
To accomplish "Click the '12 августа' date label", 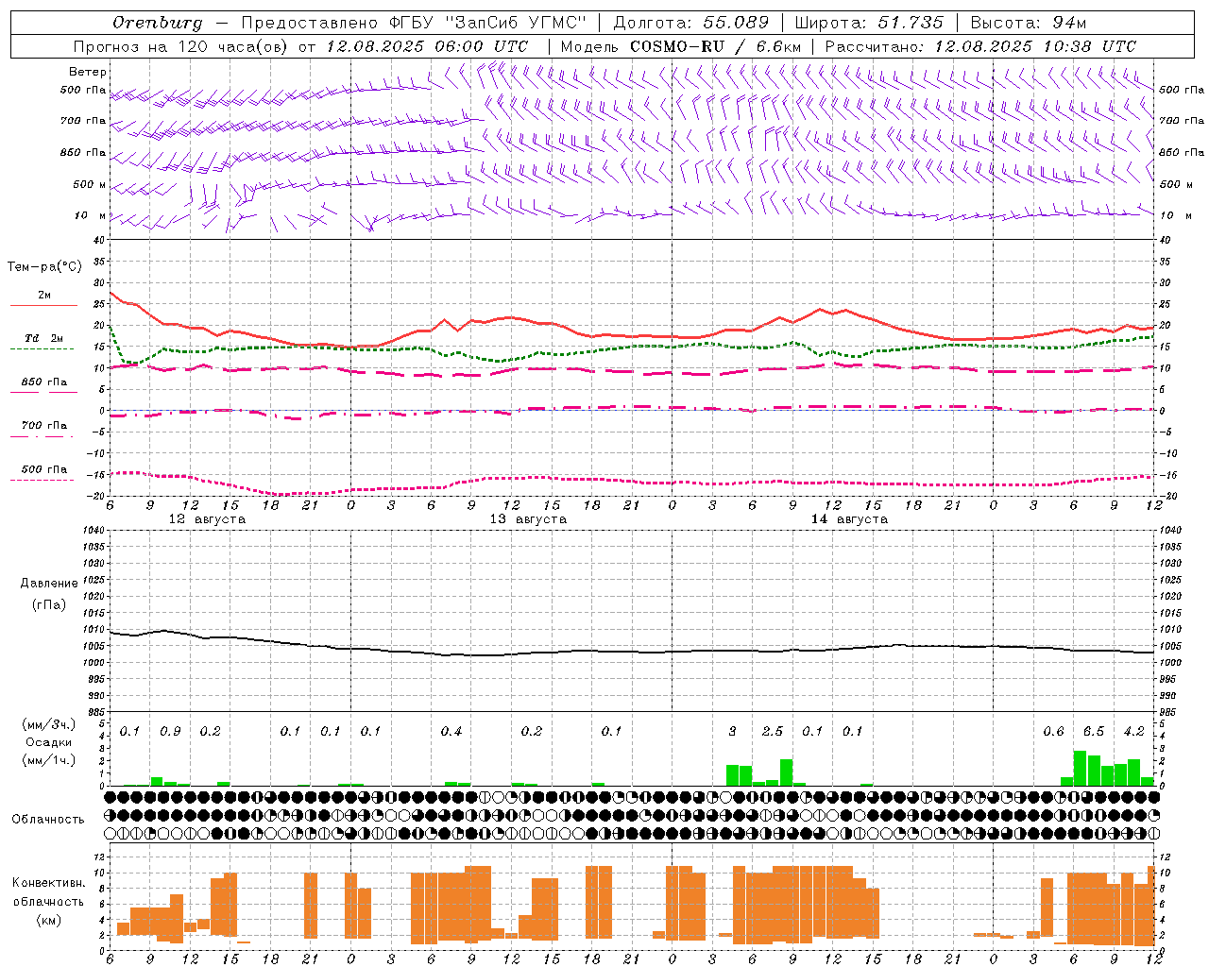I will (x=207, y=519).
